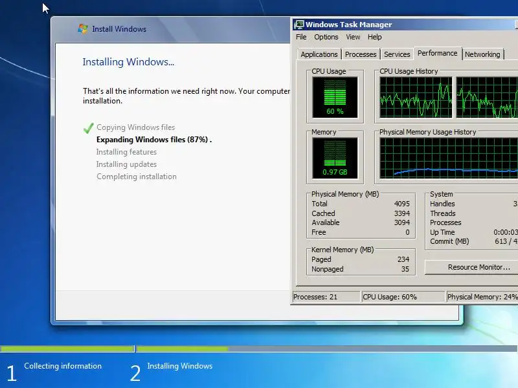Click the first CPU Usage History graph
Image resolution: width=518 pixels, height=388 pixels.
(416, 98)
